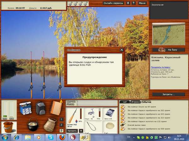Switch to the Игроки tab
This screenshot has height=141, width=189.
pyautogui.click(x=135, y=102)
